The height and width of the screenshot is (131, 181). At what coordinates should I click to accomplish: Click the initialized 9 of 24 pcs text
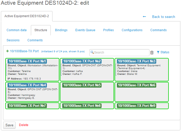[x=63, y=51]
